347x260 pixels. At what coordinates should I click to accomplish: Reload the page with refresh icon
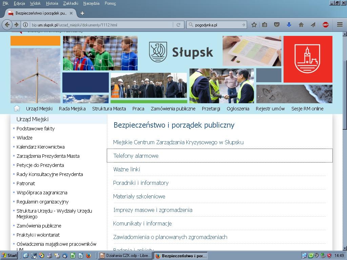coord(178,25)
